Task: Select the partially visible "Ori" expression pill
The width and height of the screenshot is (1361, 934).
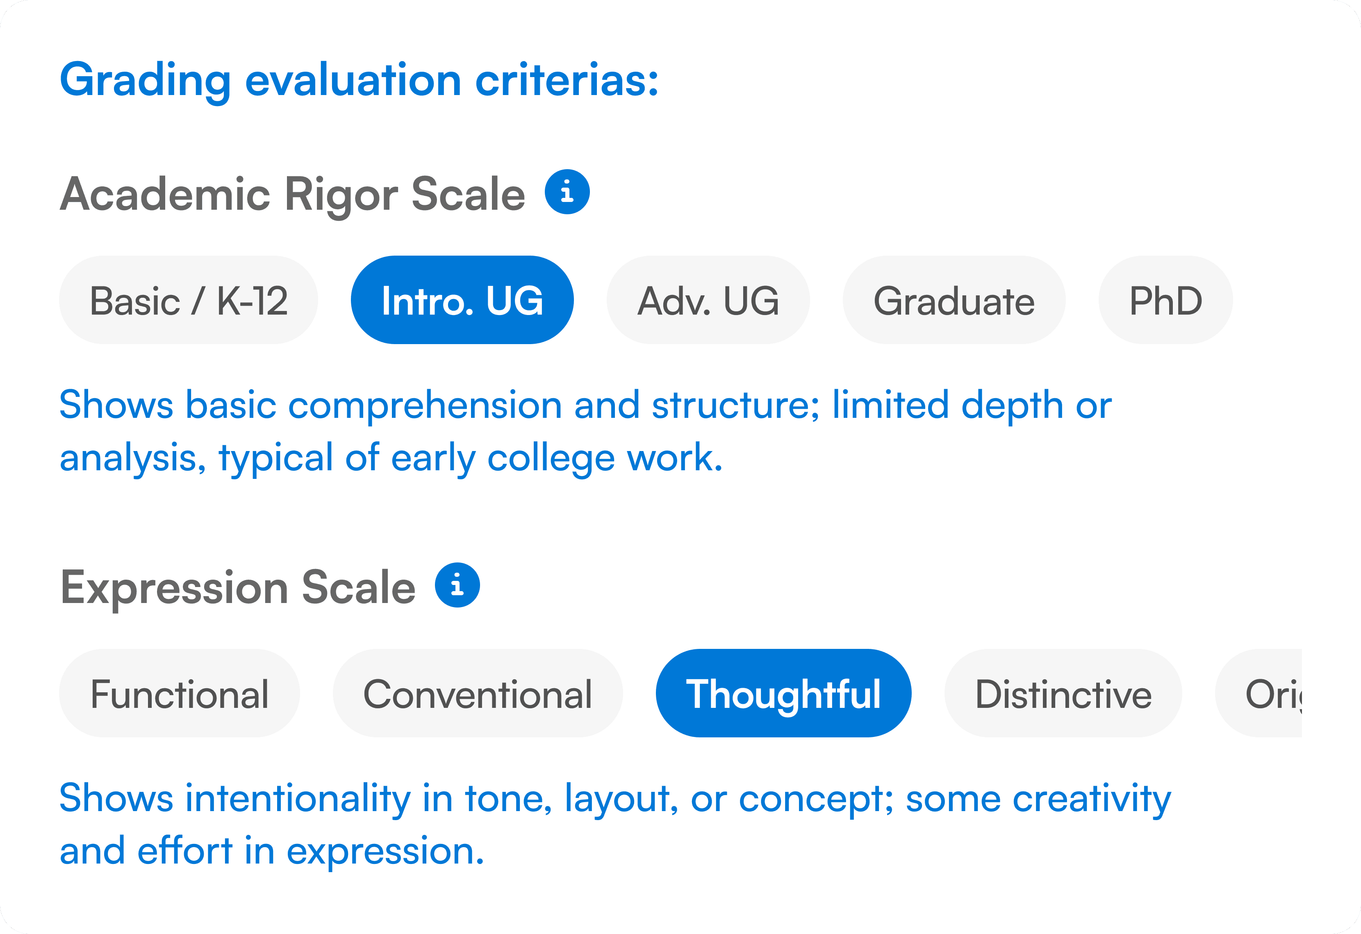Action: (x=1265, y=694)
